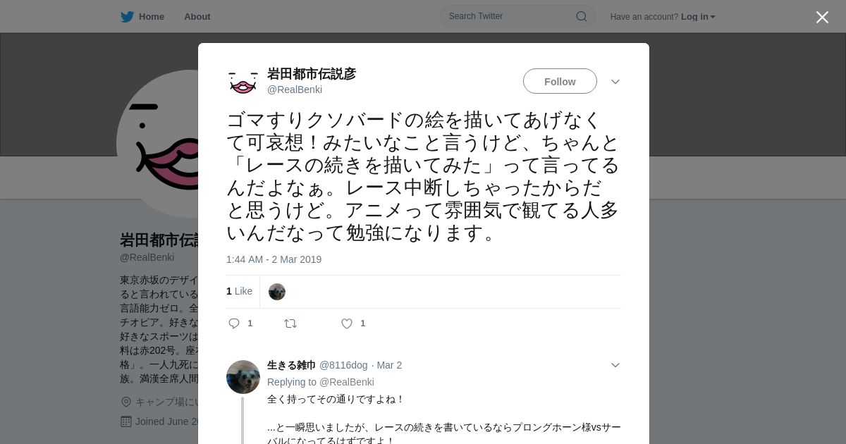Click the Twitter bird Home icon
Image resolution: width=846 pixels, height=444 pixels.
(x=127, y=17)
